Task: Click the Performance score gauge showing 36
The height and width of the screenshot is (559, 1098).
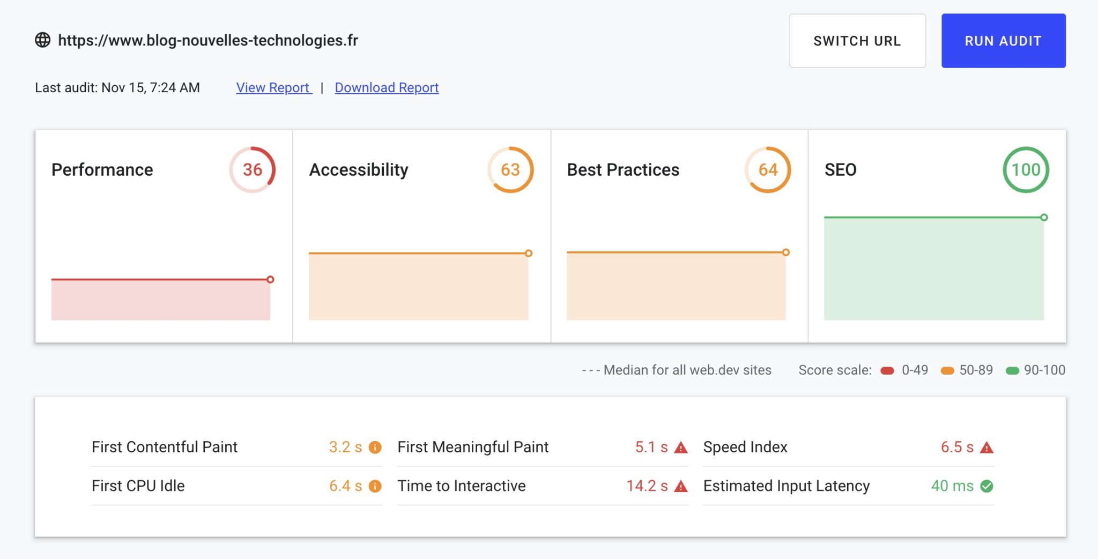Action: point(253,170)
